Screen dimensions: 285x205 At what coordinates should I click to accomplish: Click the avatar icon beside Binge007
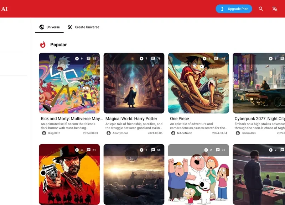44,133
